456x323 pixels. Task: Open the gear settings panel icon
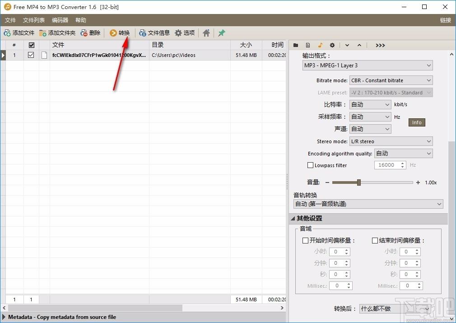coord(332,45)
